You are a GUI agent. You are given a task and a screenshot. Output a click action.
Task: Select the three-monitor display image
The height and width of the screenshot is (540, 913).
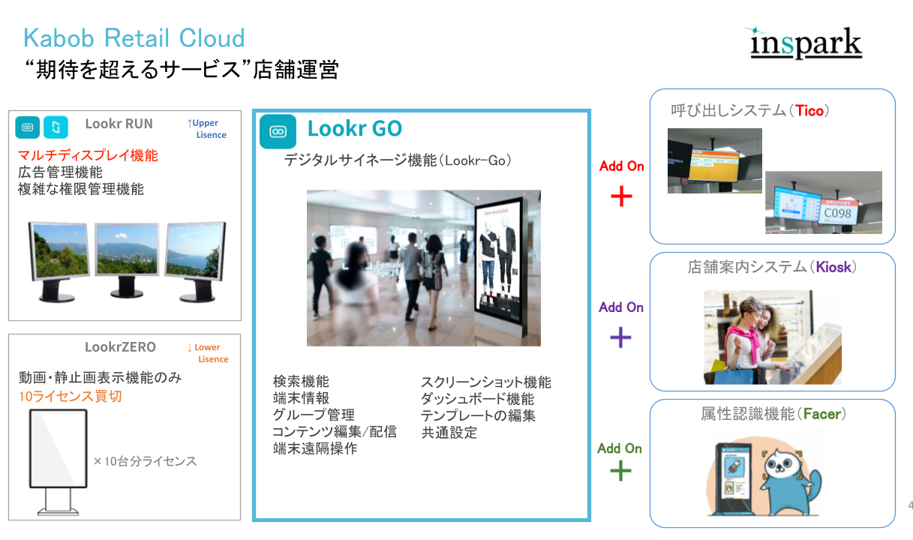click(126, 260)
